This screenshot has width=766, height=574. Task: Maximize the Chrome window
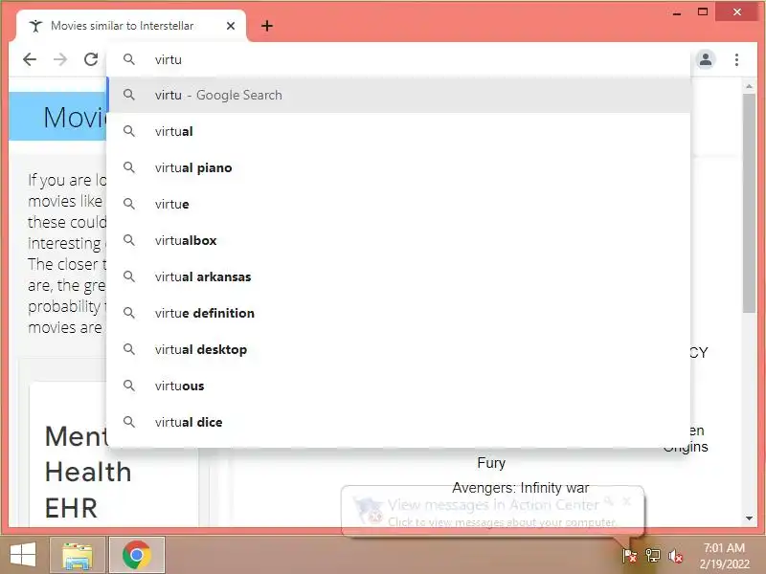click(703, 11)
